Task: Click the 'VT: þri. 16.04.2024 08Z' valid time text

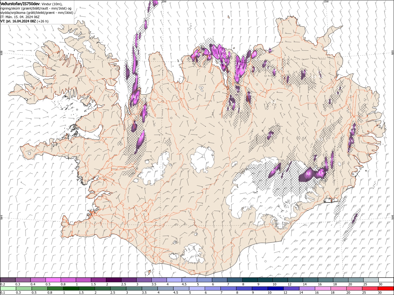Action: (x=18, y=21)
